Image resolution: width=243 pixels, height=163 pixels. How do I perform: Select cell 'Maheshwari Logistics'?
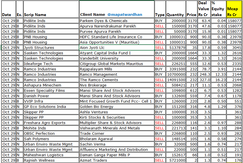pos(51,155)
